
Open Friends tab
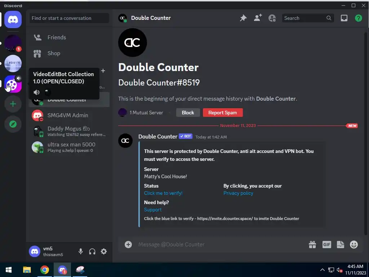point(69,37)
